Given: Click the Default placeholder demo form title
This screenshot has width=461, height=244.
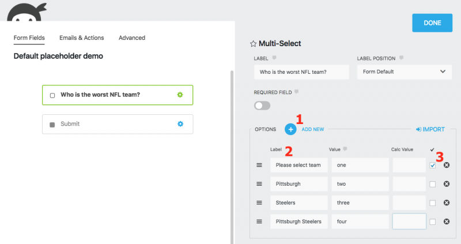Looking at the screenshot, I should (58, 56).
